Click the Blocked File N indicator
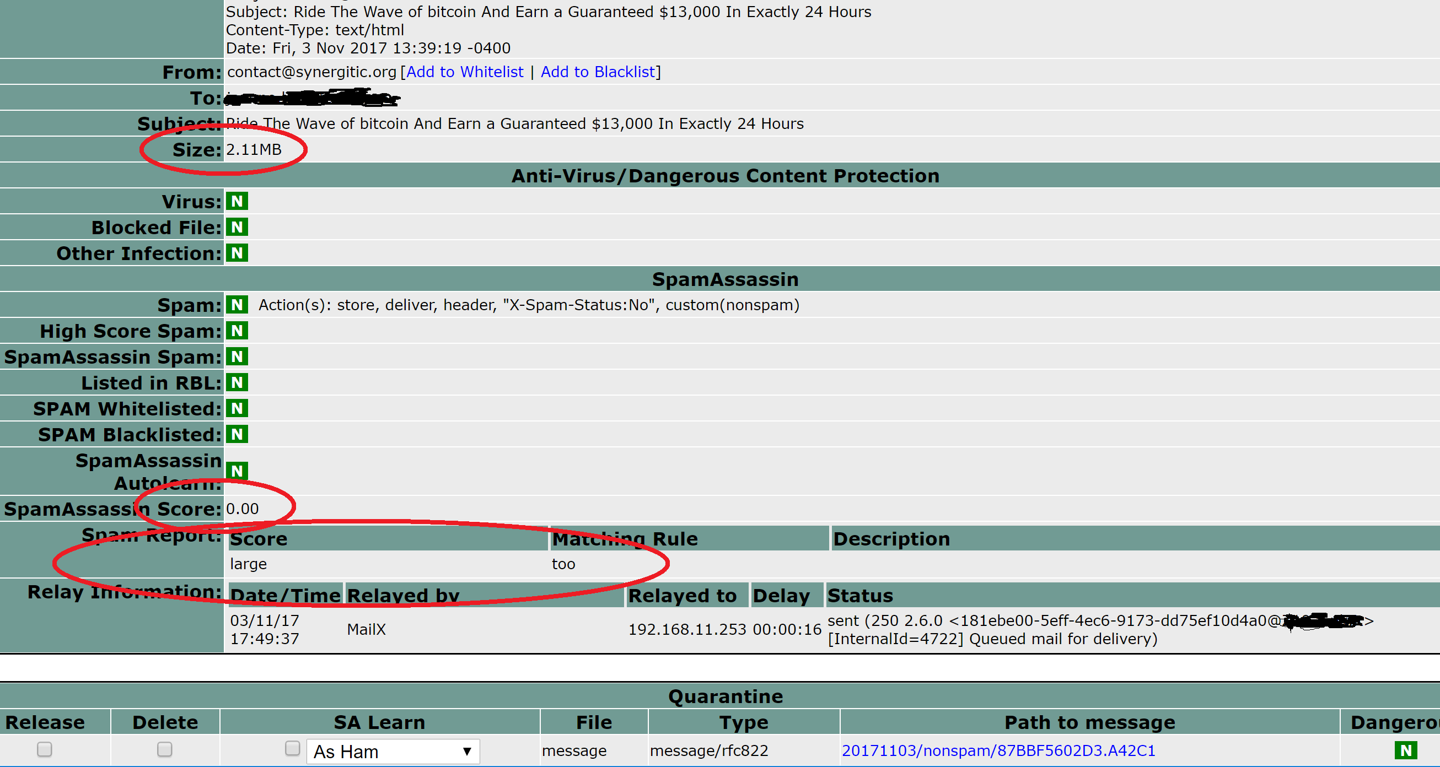This screenshot has height=767, width=1440. click(237, 228)
